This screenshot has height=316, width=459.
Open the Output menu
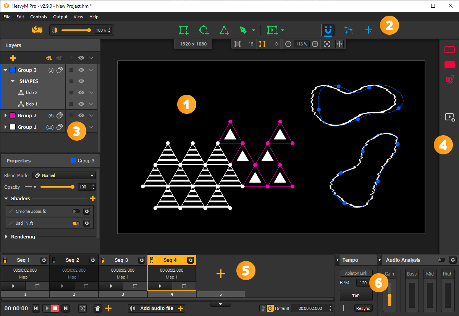coord(60,17)
